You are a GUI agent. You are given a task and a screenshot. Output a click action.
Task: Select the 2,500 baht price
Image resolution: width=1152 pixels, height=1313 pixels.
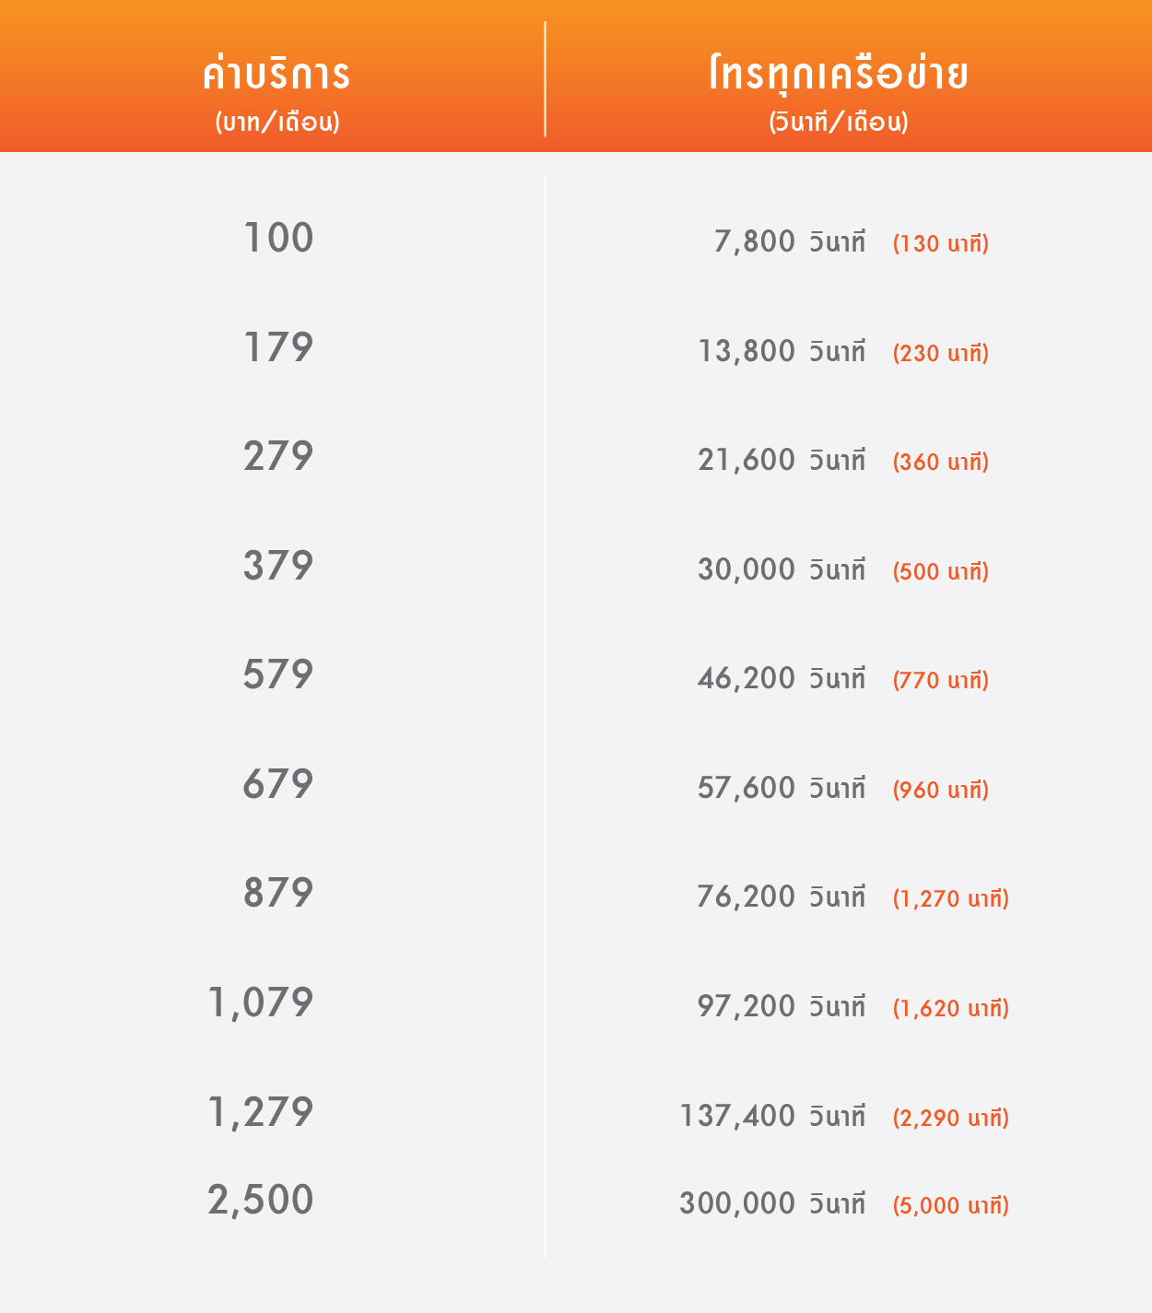point(261,1201)
